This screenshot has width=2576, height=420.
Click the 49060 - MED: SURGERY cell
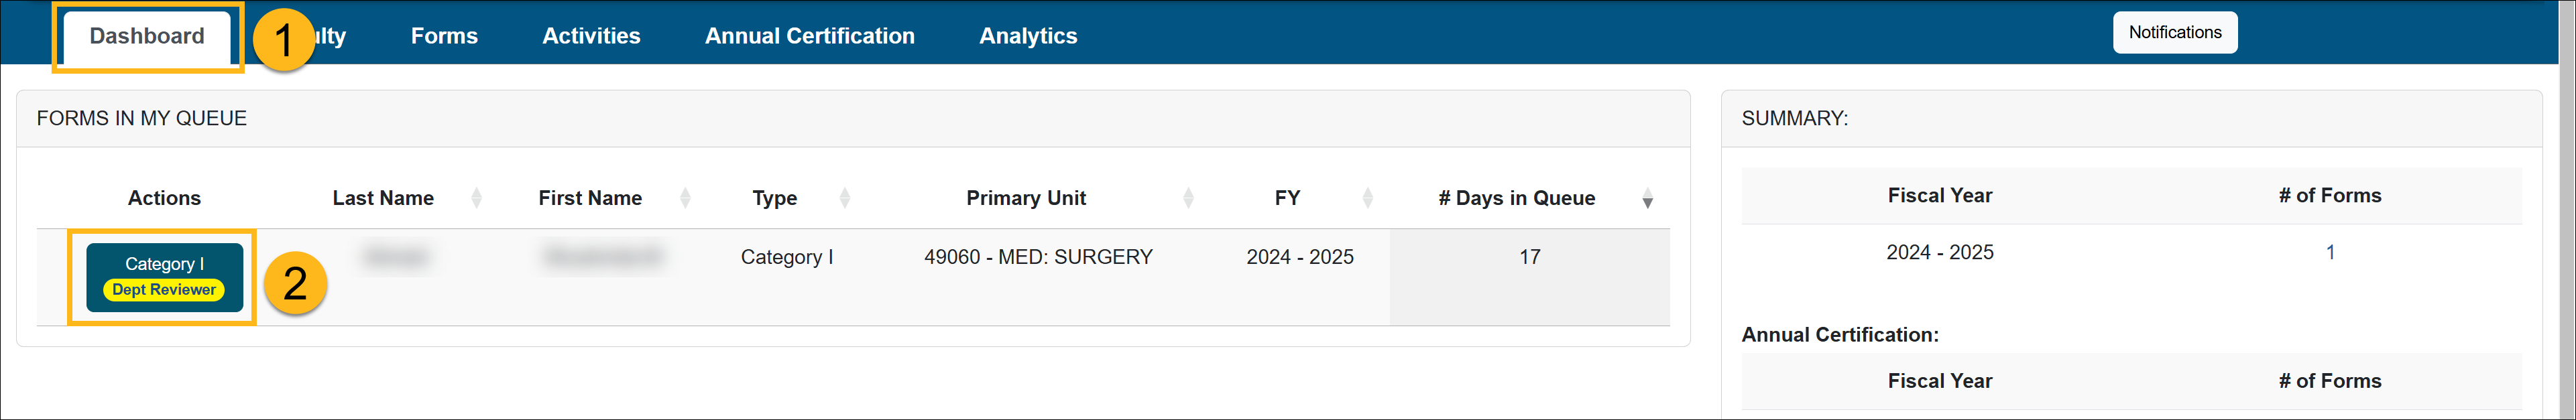[1038, 257]
